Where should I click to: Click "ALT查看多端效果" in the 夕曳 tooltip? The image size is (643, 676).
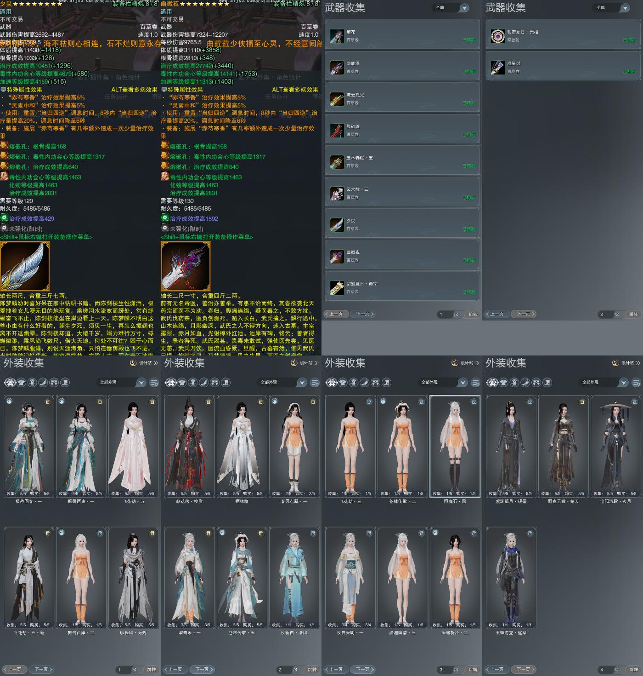tap(134, 90)
